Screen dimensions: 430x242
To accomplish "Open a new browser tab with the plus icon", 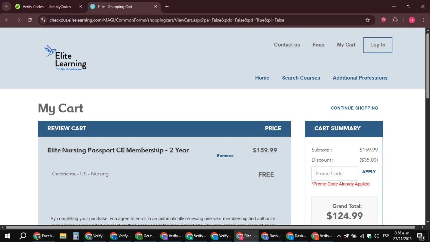I will 167,7.
